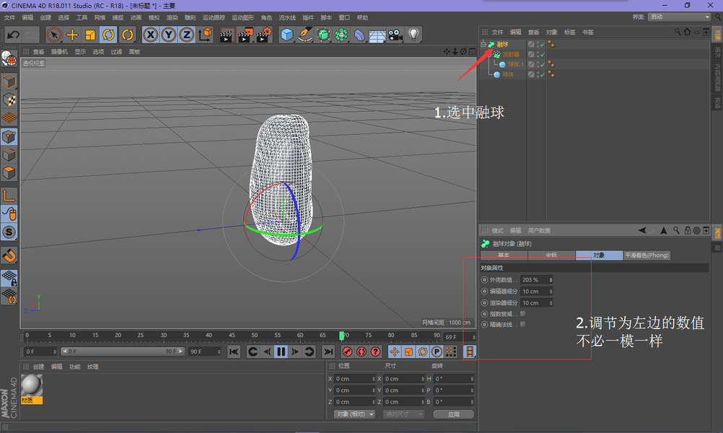Open the 插件 menu
The image size is (723, 433).
pyautogui.click(x=308, y=17)
